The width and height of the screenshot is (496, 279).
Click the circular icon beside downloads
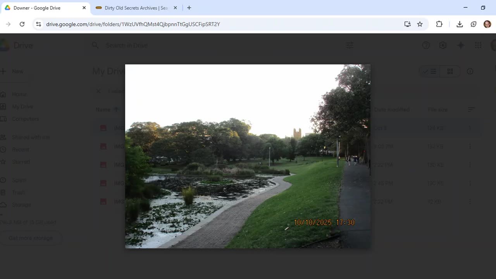click(x=474, y=24)
